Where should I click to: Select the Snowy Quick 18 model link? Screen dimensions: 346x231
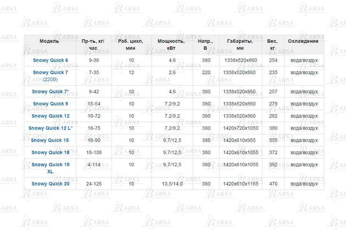pos(50,152)
